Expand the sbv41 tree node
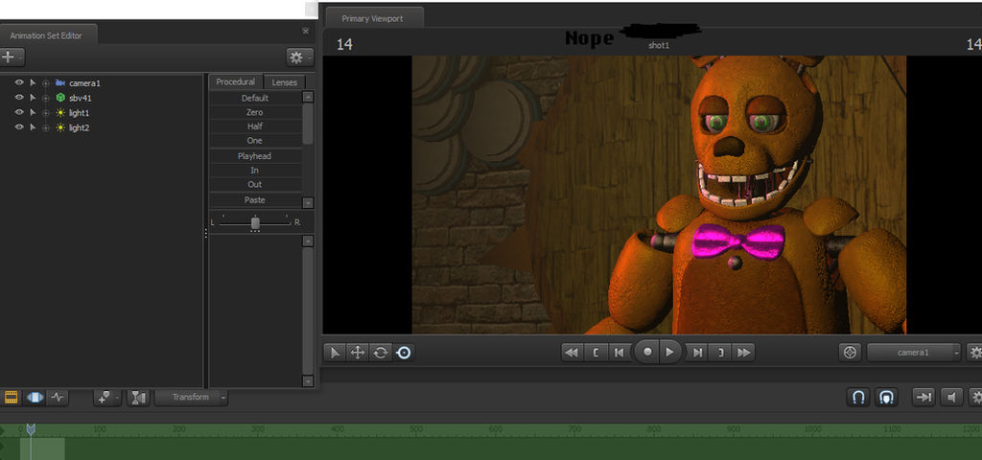This screenshot has height=460, width=982. pos(46,99)
